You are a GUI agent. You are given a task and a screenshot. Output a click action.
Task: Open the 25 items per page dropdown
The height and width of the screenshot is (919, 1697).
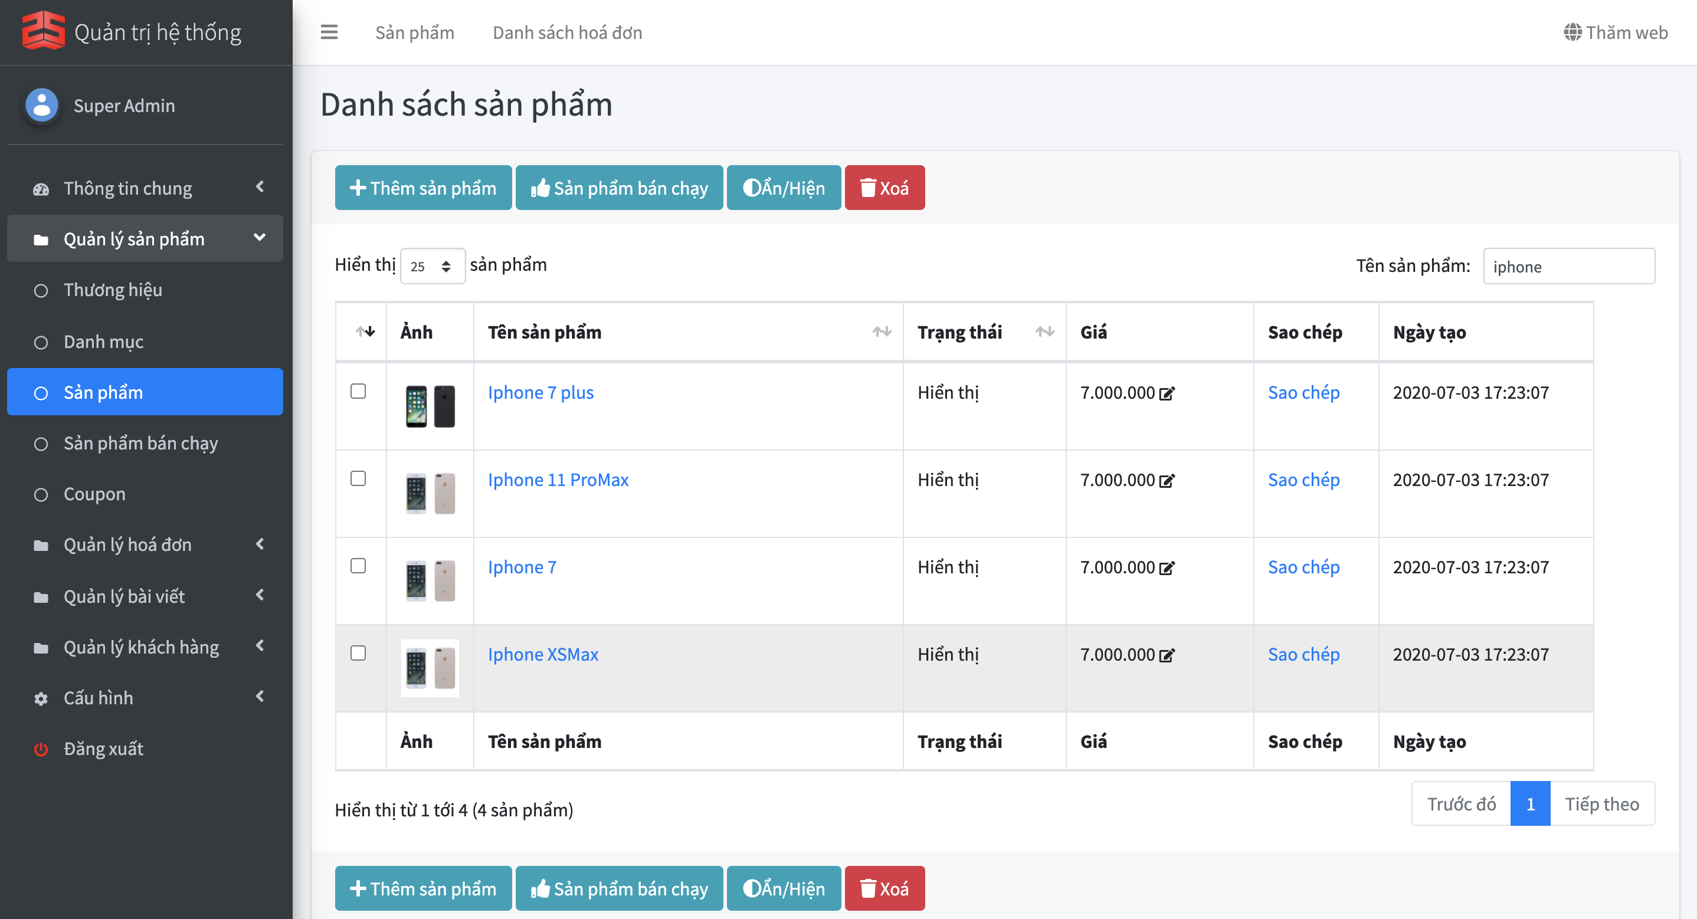point(432,266)
